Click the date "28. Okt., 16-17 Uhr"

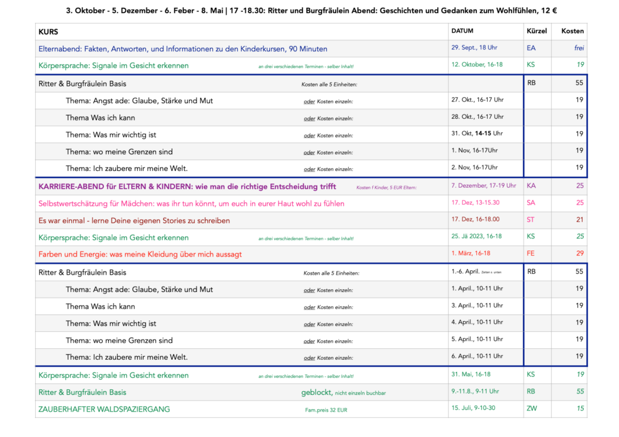[478, 116]
